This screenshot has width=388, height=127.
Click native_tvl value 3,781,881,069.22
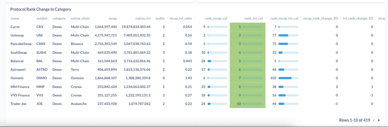click(137, 53)
